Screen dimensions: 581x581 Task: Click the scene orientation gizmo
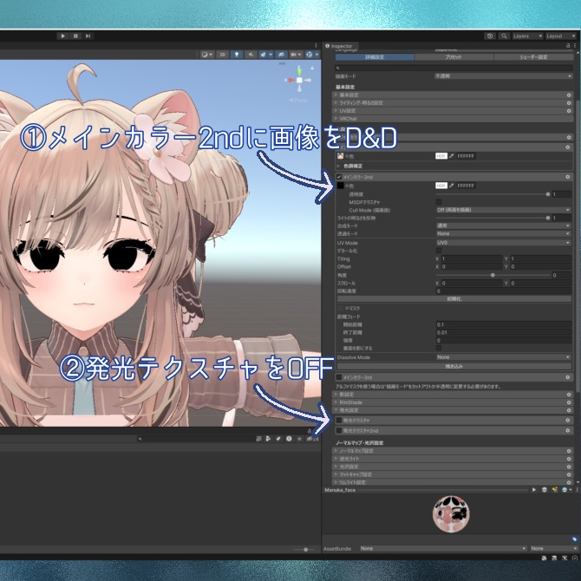pos(299,80)
